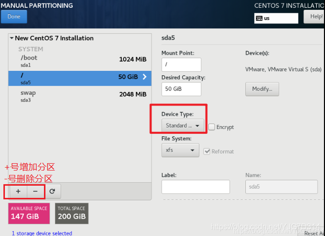Select the / sda5 partition row
The image size is (325, 236).
80,78
